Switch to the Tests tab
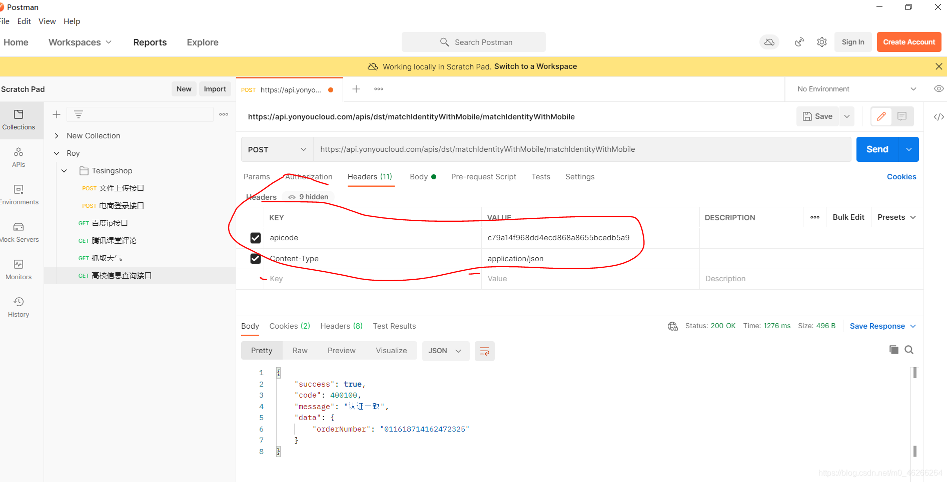Viewport: 947px width, 482px height. point(541,177)
